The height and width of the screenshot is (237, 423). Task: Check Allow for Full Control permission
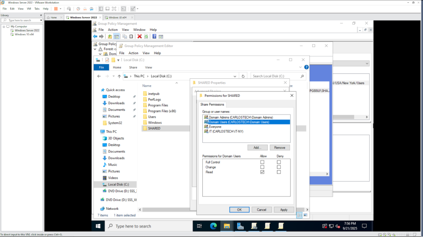(262, 162)
